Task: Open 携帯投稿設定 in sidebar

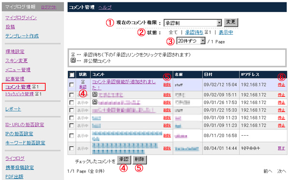Action: 20,167
